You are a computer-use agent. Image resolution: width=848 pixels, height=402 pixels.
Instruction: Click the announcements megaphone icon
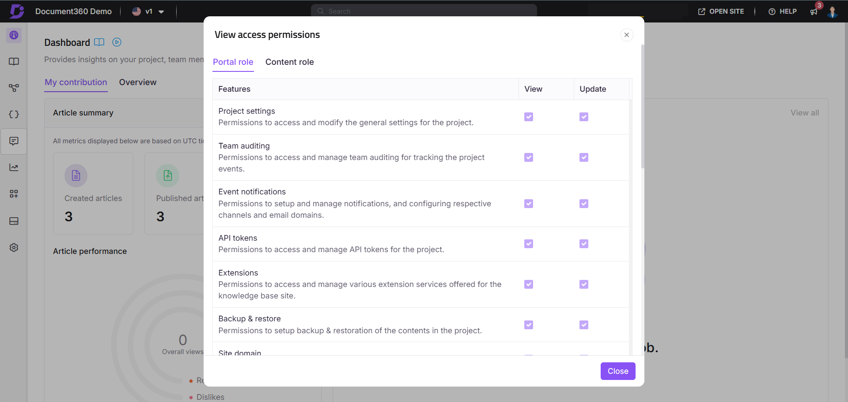pyautogui.click(x=814, y=12)
